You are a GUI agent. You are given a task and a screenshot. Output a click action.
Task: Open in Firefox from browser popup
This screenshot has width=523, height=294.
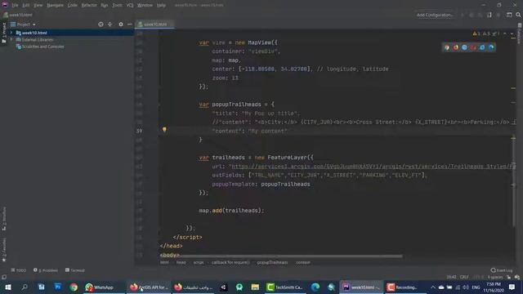(456, 47)
